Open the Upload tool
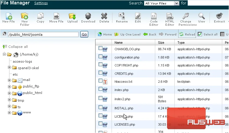This screenshot has height=133, width=229. coord(72,16)
